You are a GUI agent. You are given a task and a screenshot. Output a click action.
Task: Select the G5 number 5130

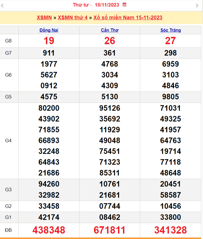point(110,97)
